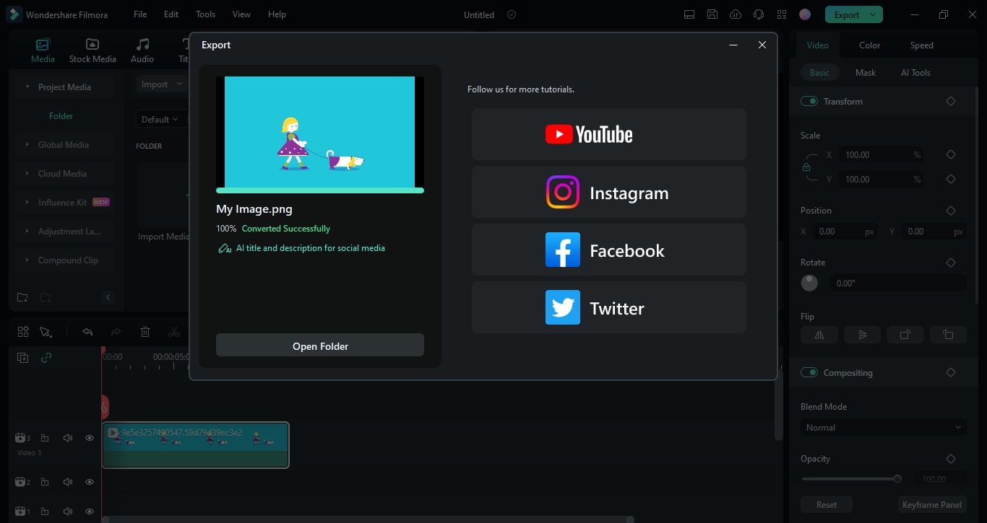Add keyframe for Scale X

pyautogui.click(x=951, y=154)
